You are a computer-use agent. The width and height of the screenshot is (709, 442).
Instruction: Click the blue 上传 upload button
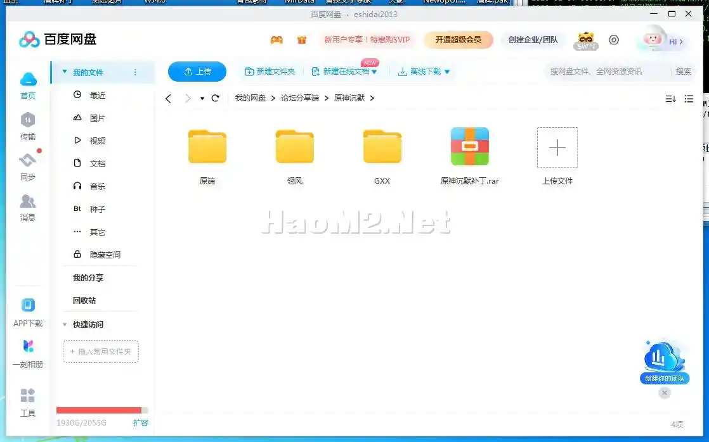pos(197,72)
